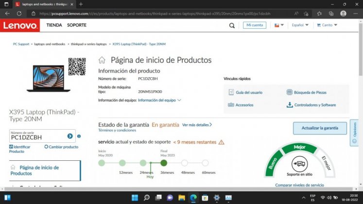Select the Mejor service level segment
Image resolution: width=363 pixels, height=204 pixels.
pos(299,147)
